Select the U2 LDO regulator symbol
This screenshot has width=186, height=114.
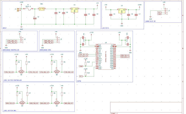(122, 11)
